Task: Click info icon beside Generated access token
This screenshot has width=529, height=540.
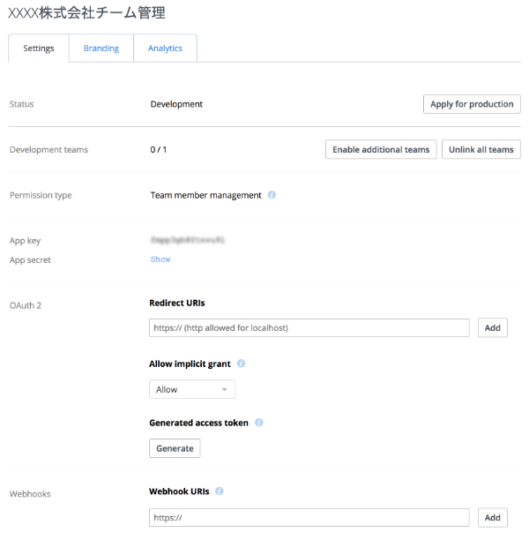Action: click(x=259, y=423)
